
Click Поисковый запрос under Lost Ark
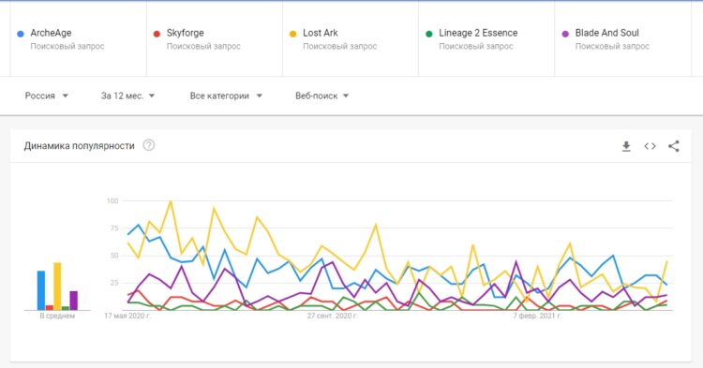(x=340, y=47)
